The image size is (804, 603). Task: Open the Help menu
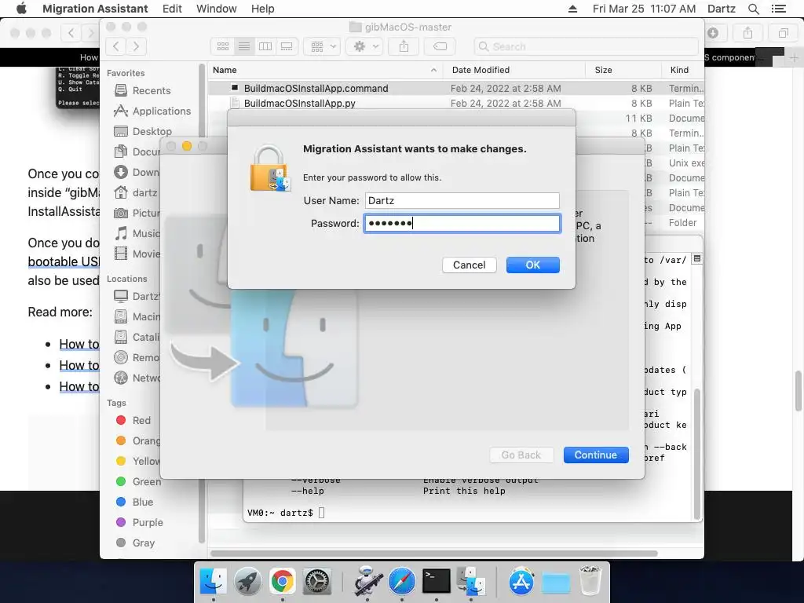click(x=262, y=9)
